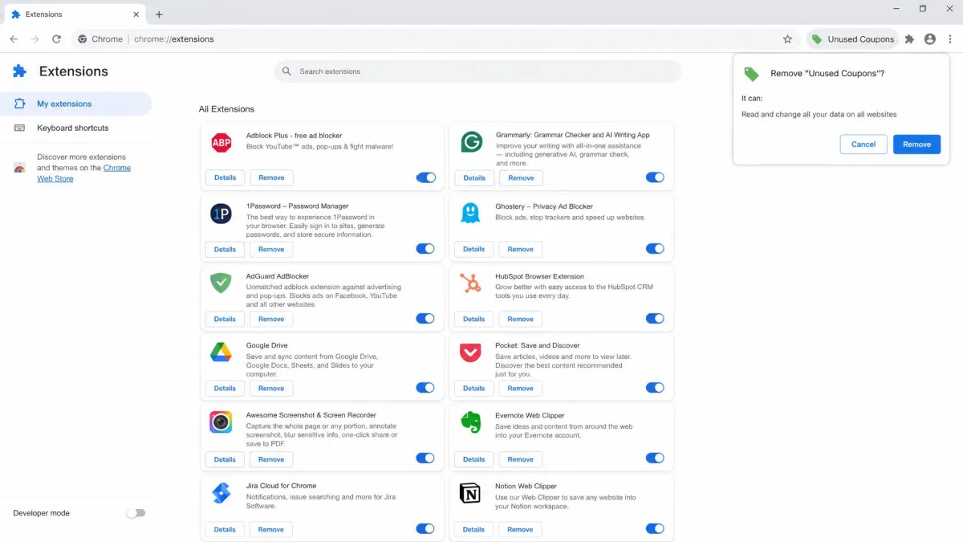The image size is (963, 542).
Task: Confirm Remove in the Unused Coupons dialog
Action: (916, 145)
